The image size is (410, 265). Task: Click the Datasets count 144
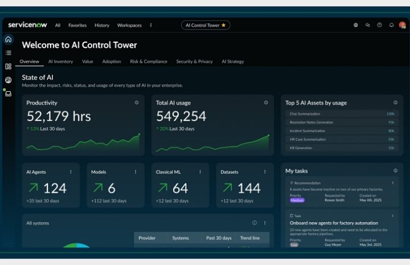tap(249, 189)
